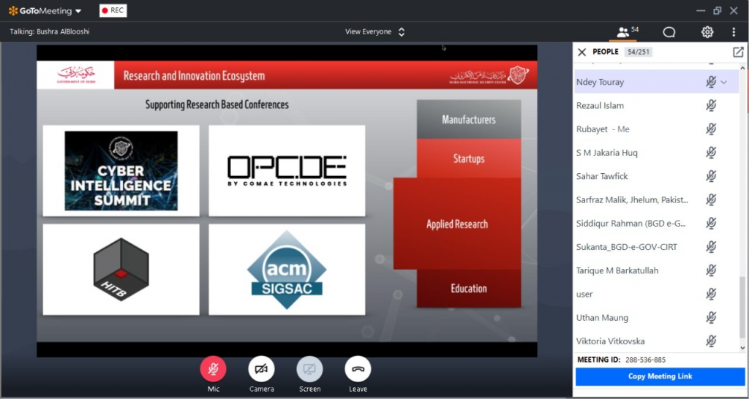
Task: Click the OPCDE by Comae Technologies logo
Action: 287,170
